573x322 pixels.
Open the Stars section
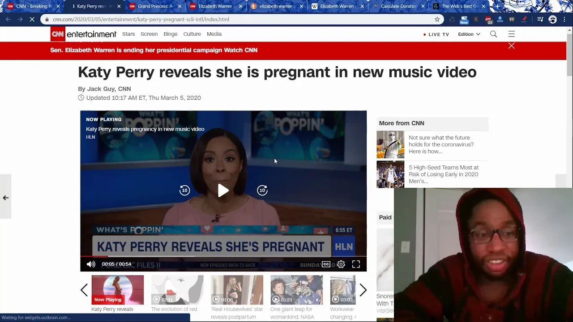click(128, 34)
